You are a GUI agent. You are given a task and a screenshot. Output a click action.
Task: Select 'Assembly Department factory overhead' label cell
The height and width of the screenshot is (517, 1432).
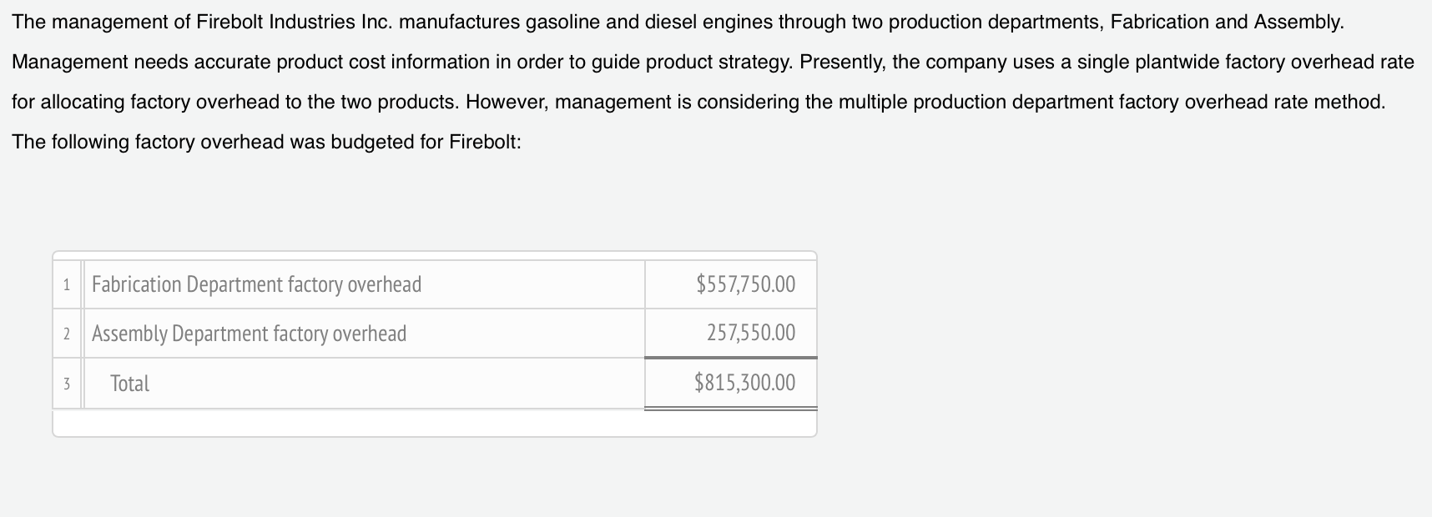pos(365,334)
